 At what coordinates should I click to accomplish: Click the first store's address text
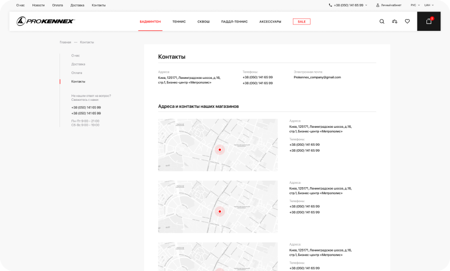coord(320,129)
